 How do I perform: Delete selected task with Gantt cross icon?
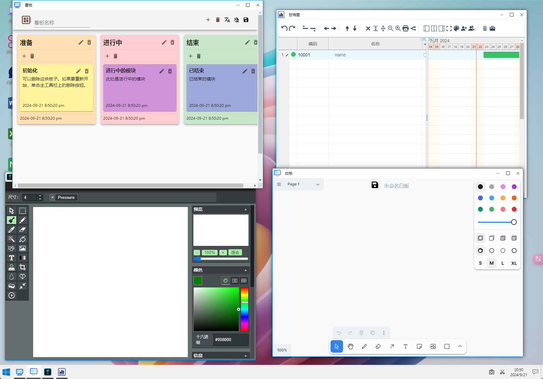pyautogui.click(x=368, y=28)
